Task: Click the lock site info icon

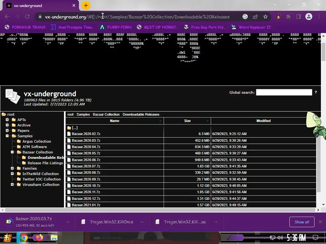Action: click(x=40, y=17)
